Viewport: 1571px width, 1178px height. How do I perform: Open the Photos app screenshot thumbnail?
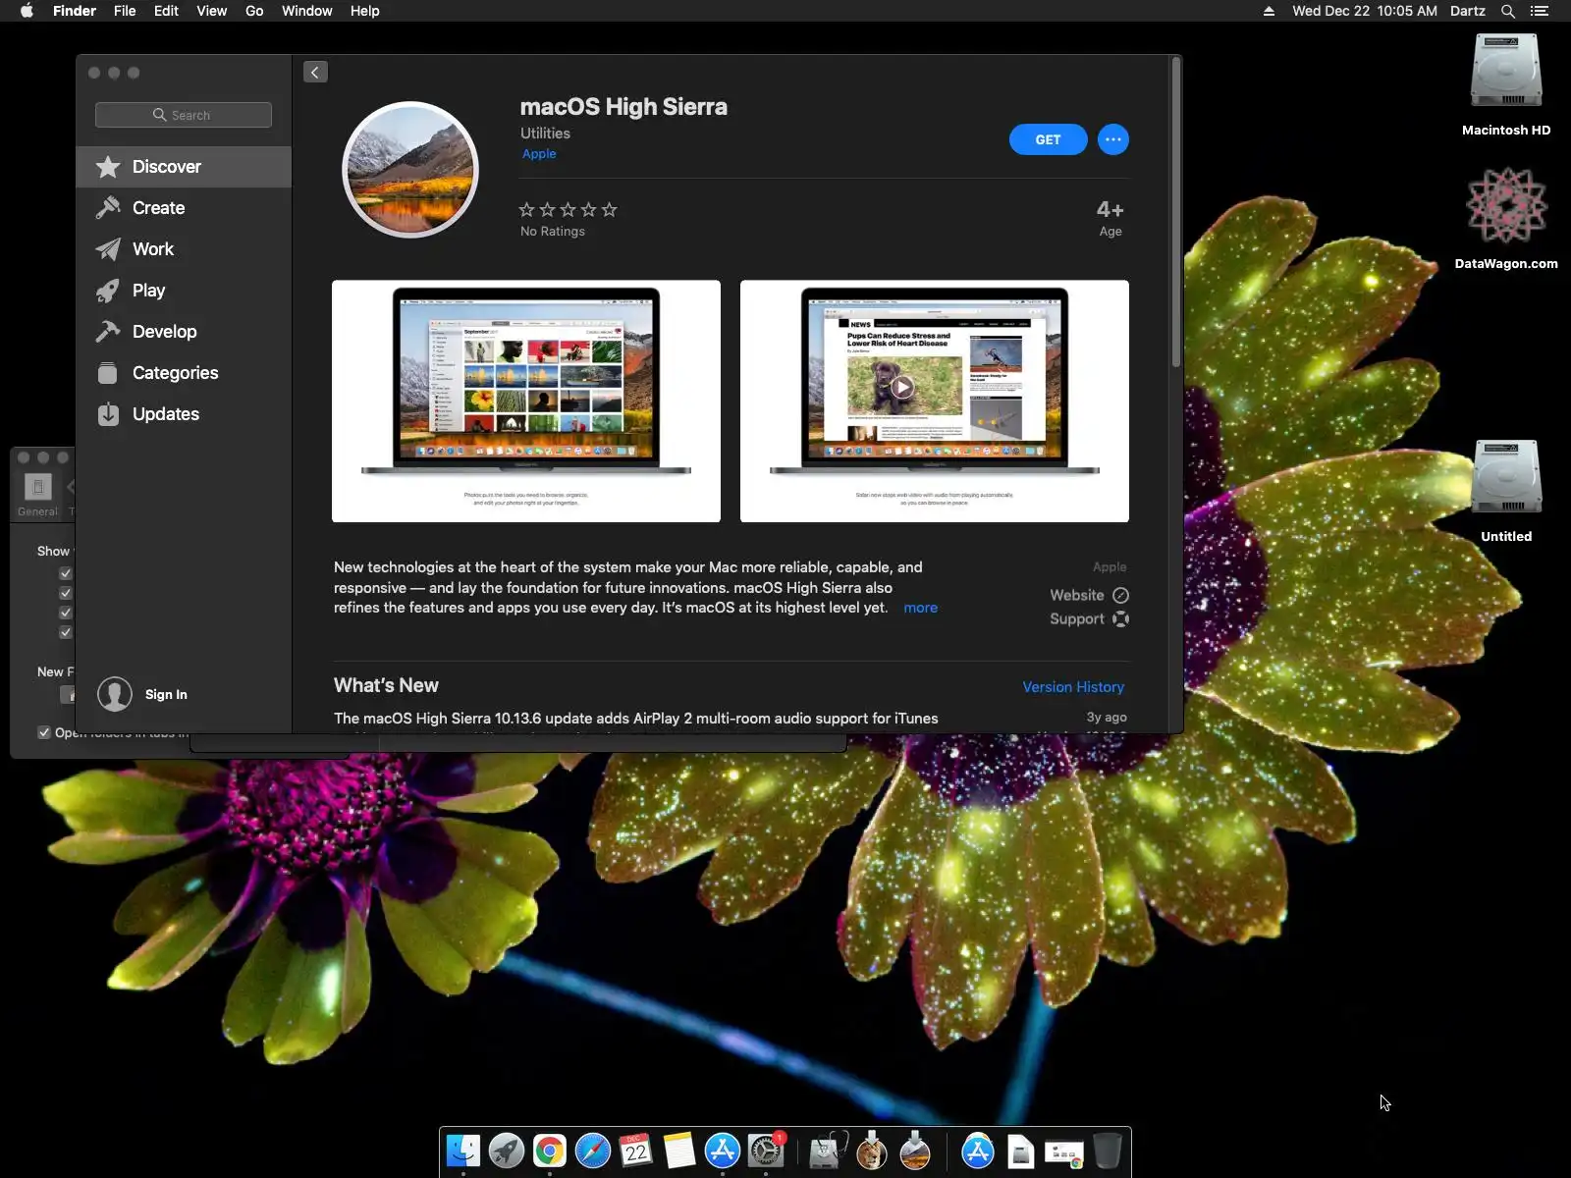(526, 402)
